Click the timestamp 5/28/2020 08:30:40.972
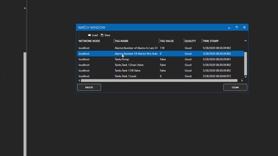The height and width of the screenshot is (156, 278). point(217,76)
